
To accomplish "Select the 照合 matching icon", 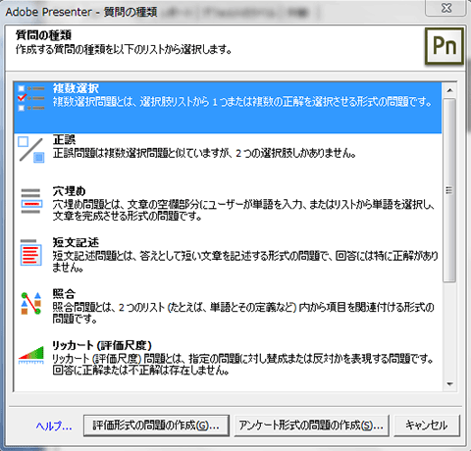I will [x=31, y=303].
